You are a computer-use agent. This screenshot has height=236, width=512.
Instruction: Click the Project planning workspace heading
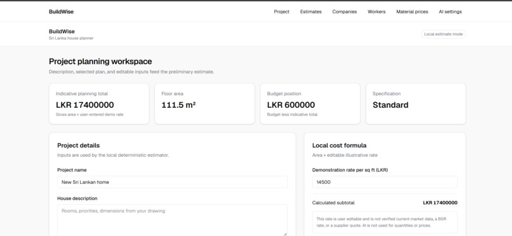[x=100, y=62]
